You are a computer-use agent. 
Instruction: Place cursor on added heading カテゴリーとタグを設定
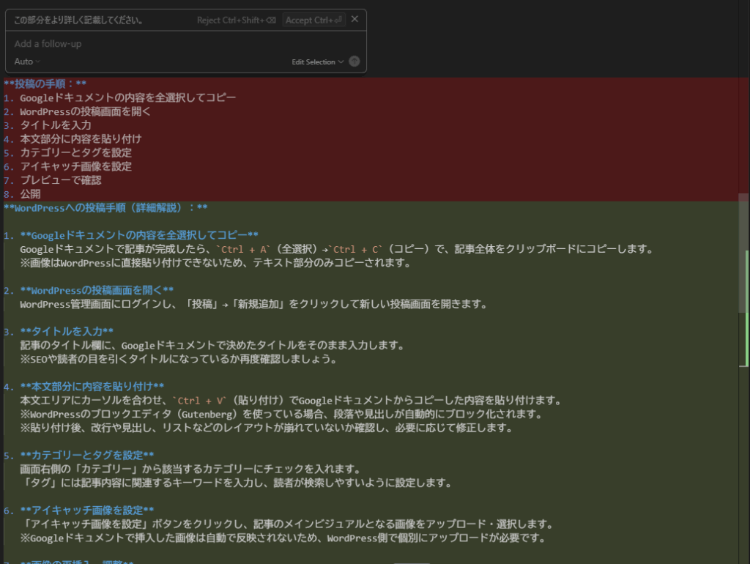pos(86,456)
